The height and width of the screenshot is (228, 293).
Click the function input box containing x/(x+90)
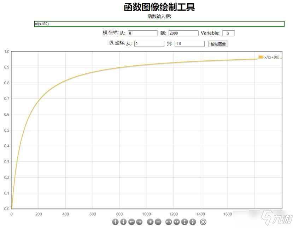(x=159, y=24)
